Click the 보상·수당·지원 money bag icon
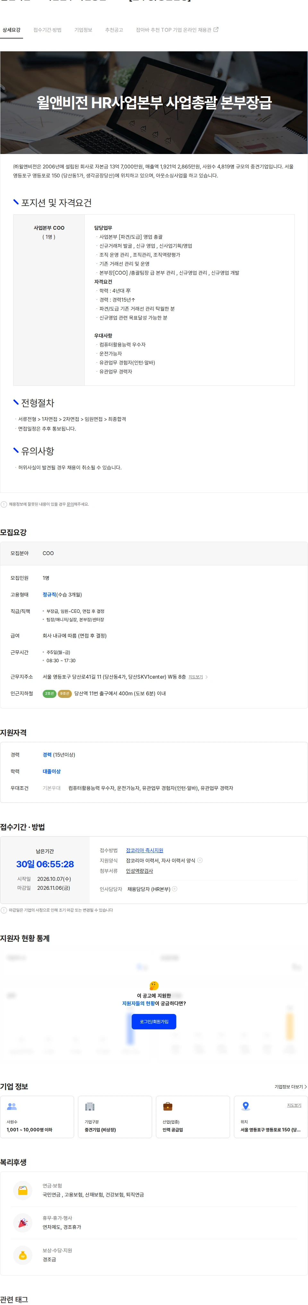This screenshot has width=308, height=1305. point(22,1255)
